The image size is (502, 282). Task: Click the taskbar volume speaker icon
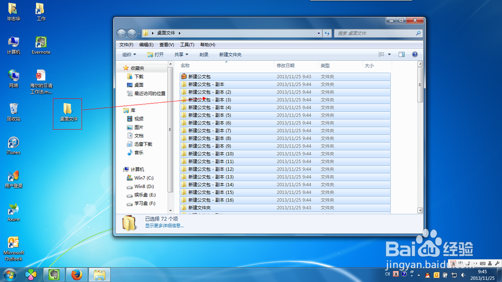pos(463,275)
